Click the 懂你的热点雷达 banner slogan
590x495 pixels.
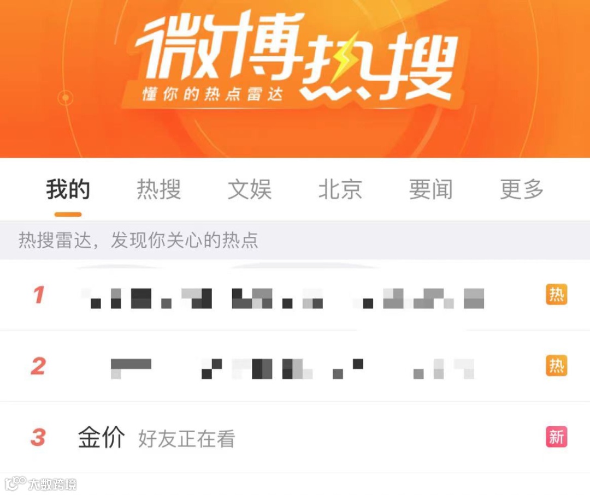pyautogui.click(x=213, y=94)
